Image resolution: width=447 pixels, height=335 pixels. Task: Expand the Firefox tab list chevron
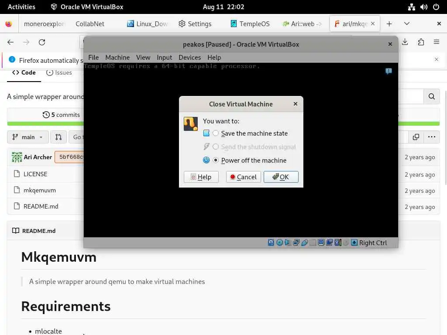click(x=407, y=24)
